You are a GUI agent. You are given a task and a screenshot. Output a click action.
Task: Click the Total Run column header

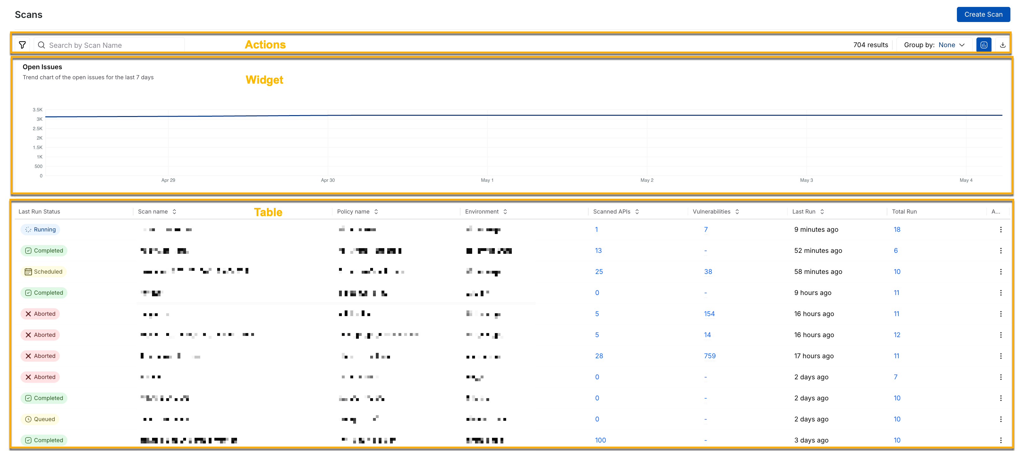pyautogui.click(x=904, y=211)
